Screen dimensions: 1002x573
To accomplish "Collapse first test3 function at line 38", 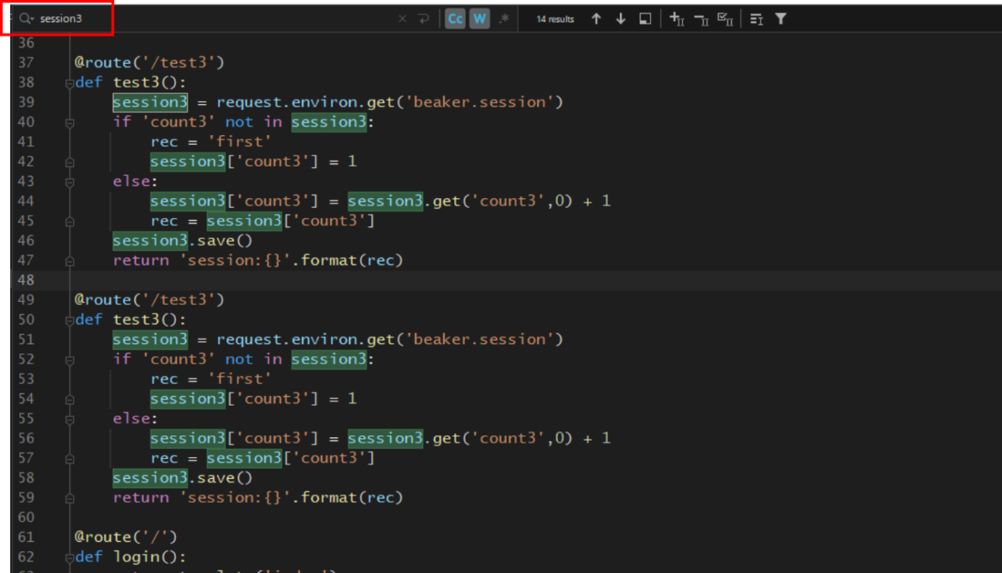I will [x=69, y=83].
